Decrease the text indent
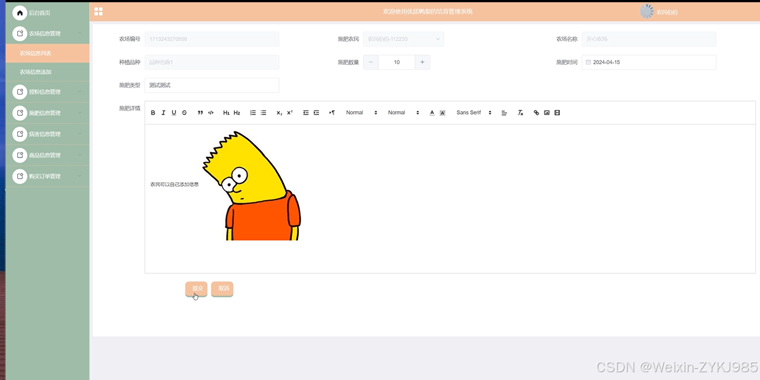Image resolution: width=760 pixels, height=380 pixels. 306,113
